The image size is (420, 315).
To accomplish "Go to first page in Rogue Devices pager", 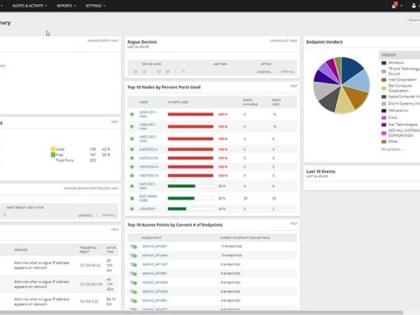I will pyautogui.click(x=136, y=72).
